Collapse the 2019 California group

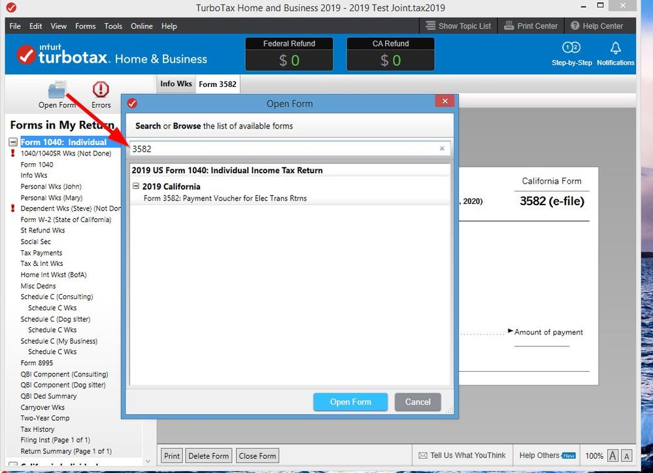(x=136, y=186)
